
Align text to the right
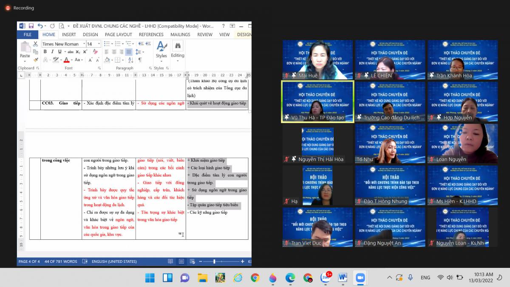coord(122,51)
